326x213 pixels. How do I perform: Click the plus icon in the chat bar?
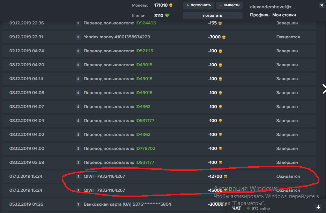(318, 207)
